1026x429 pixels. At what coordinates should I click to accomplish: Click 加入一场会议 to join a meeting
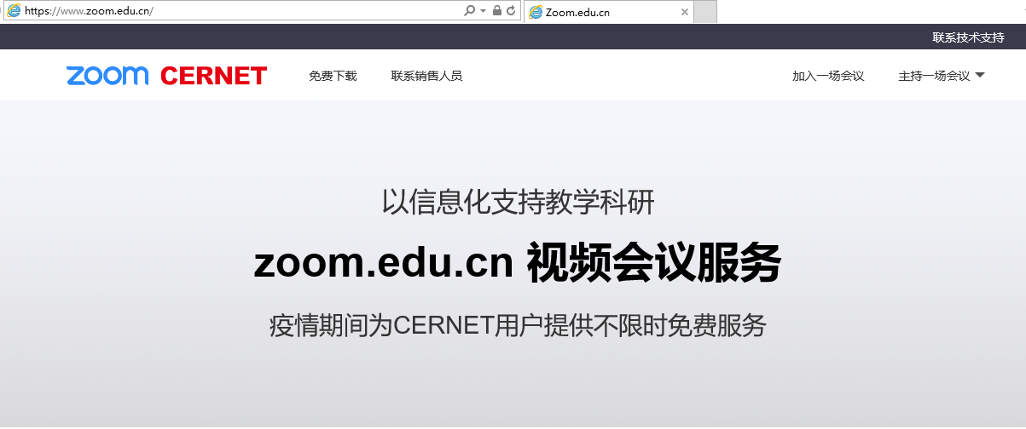828,76
